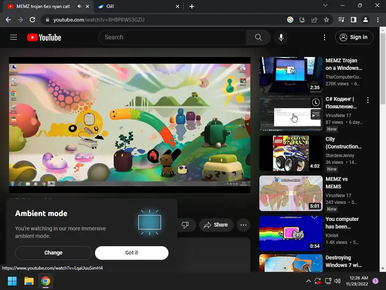Go back to previous page
Viewport: 386px width, 290px height.
click(x=8, y=20)
